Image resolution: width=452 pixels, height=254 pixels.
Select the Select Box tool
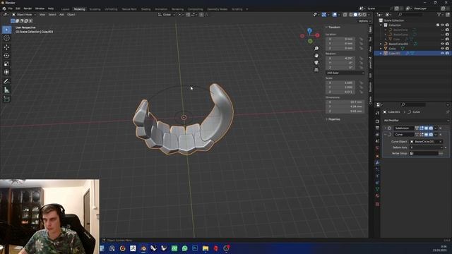click(x=6, y=30)
